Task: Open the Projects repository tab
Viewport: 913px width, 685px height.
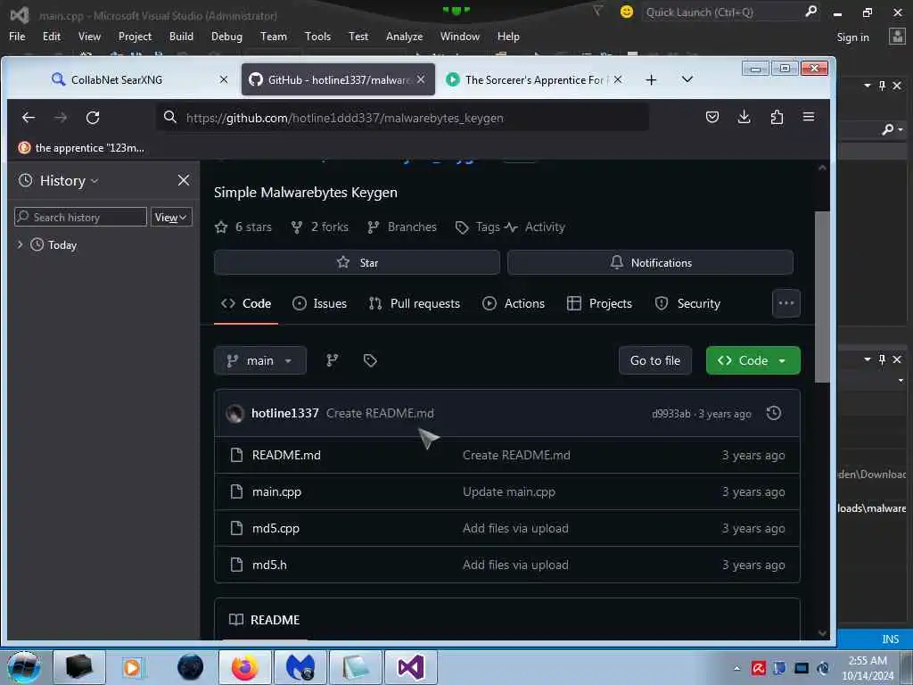Action: pyautogui.click(x=599, y=303)
